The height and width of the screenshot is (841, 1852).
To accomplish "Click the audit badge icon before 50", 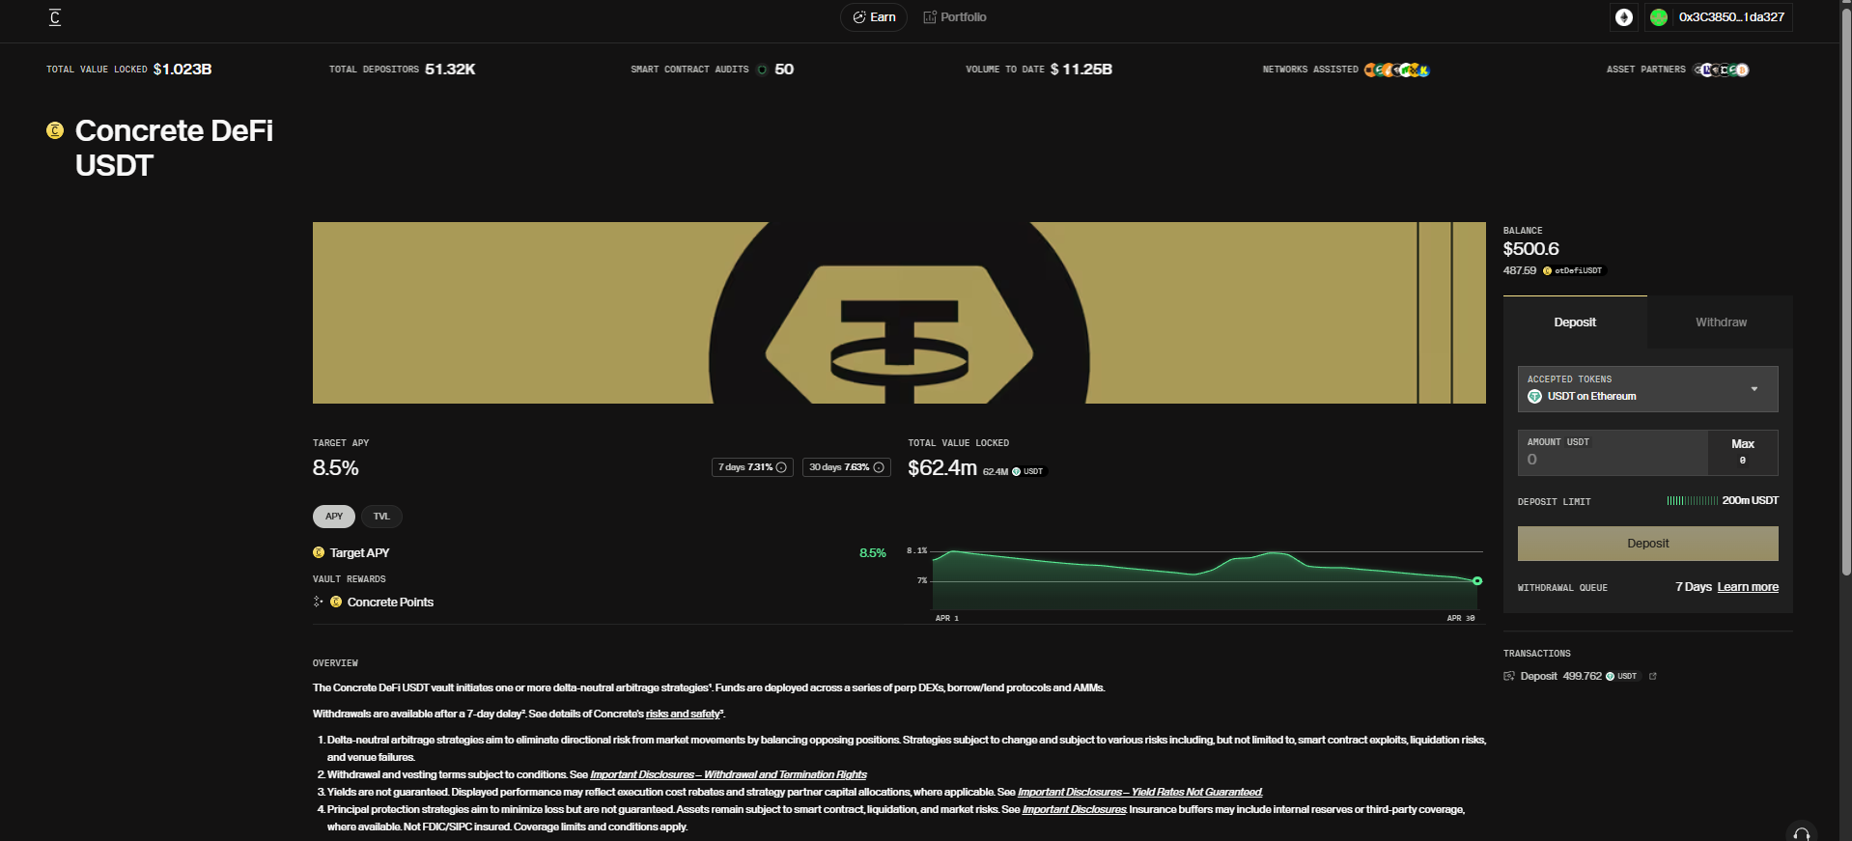I will click(762, 70).
